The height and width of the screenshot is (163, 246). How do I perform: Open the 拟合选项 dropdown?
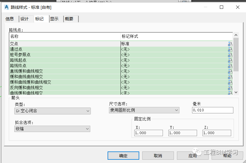[52, 129]
